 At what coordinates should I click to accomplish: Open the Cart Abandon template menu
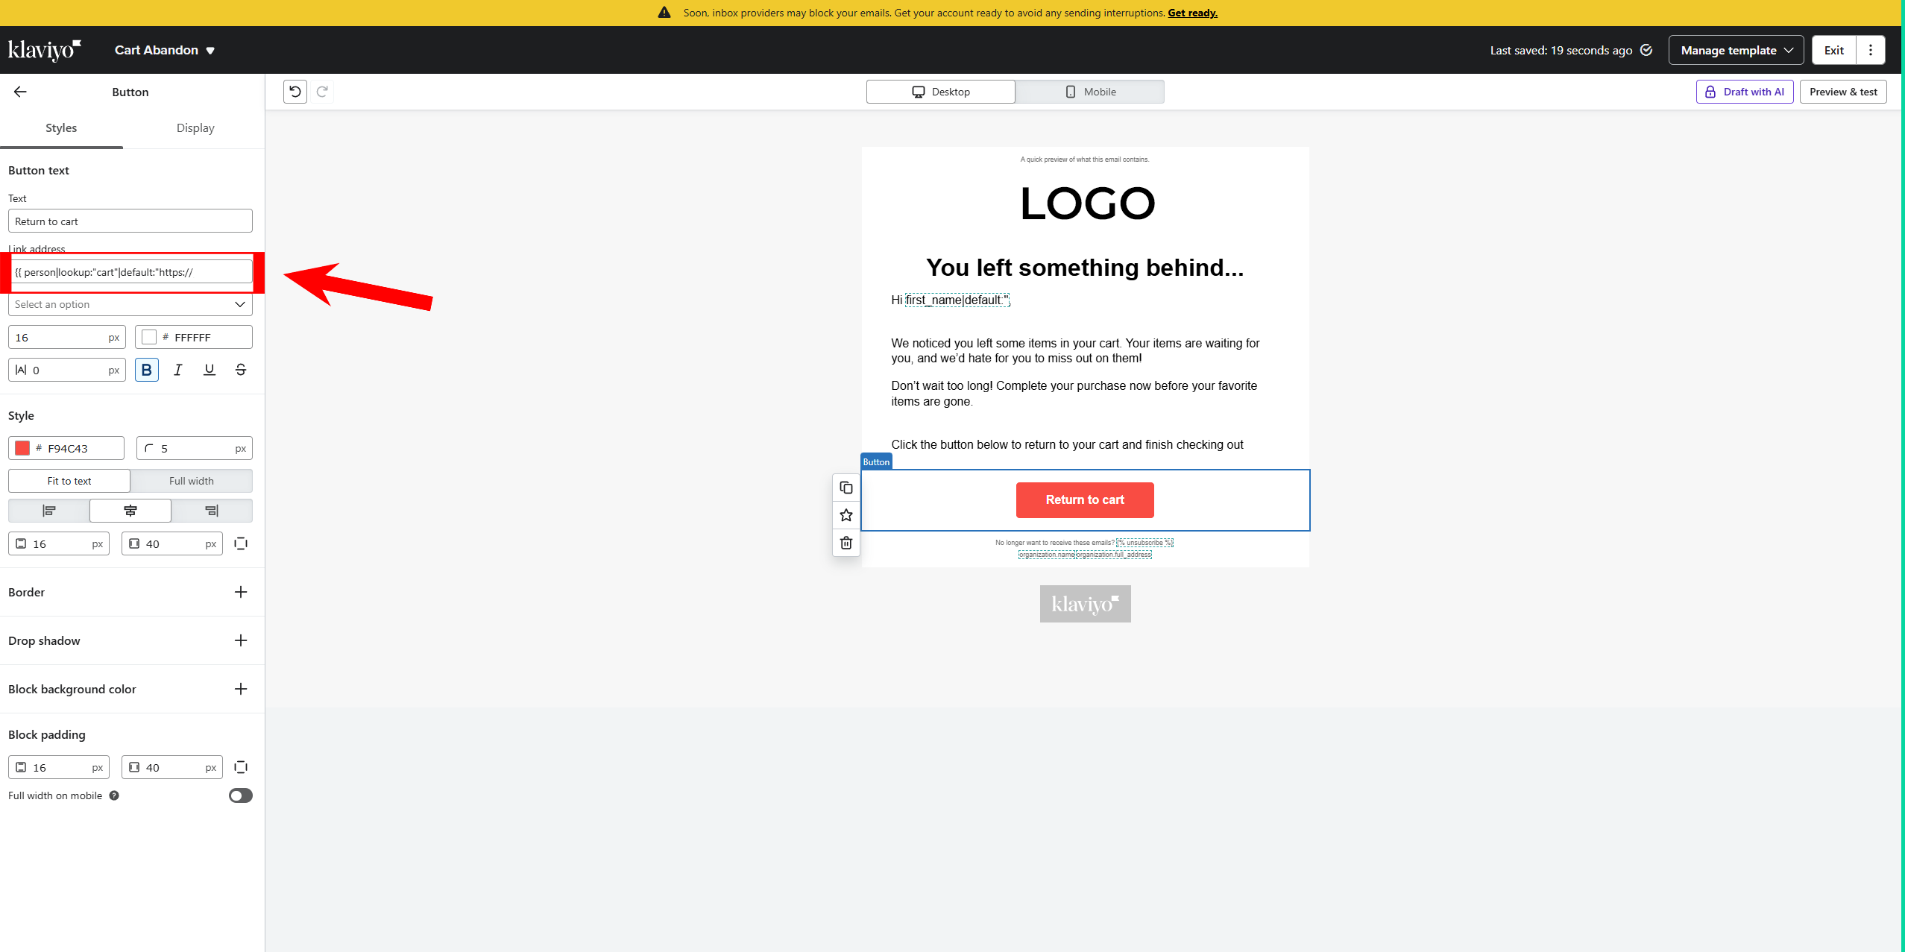pyautogui.click(x=165, y=50)
